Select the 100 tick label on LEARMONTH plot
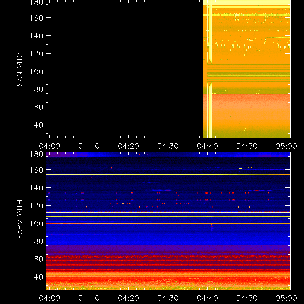This screenshot has height=304, width=304. (36, 223)
